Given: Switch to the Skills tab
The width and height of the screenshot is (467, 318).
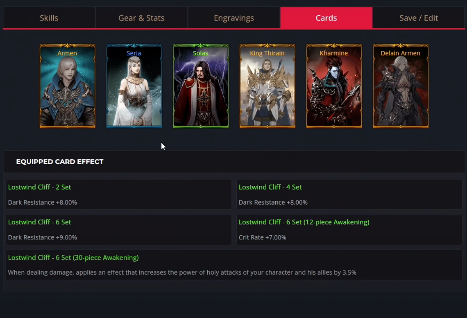Looking at the screenshot, I should 49,18.
